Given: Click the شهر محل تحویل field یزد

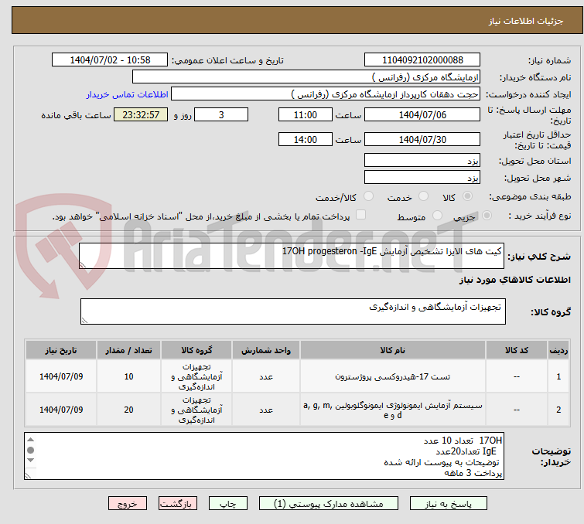Looking at the screenshot, I should click(x=422, y=178).
